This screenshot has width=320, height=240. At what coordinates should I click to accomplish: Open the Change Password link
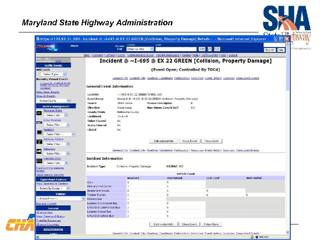(x=48, y=224)
